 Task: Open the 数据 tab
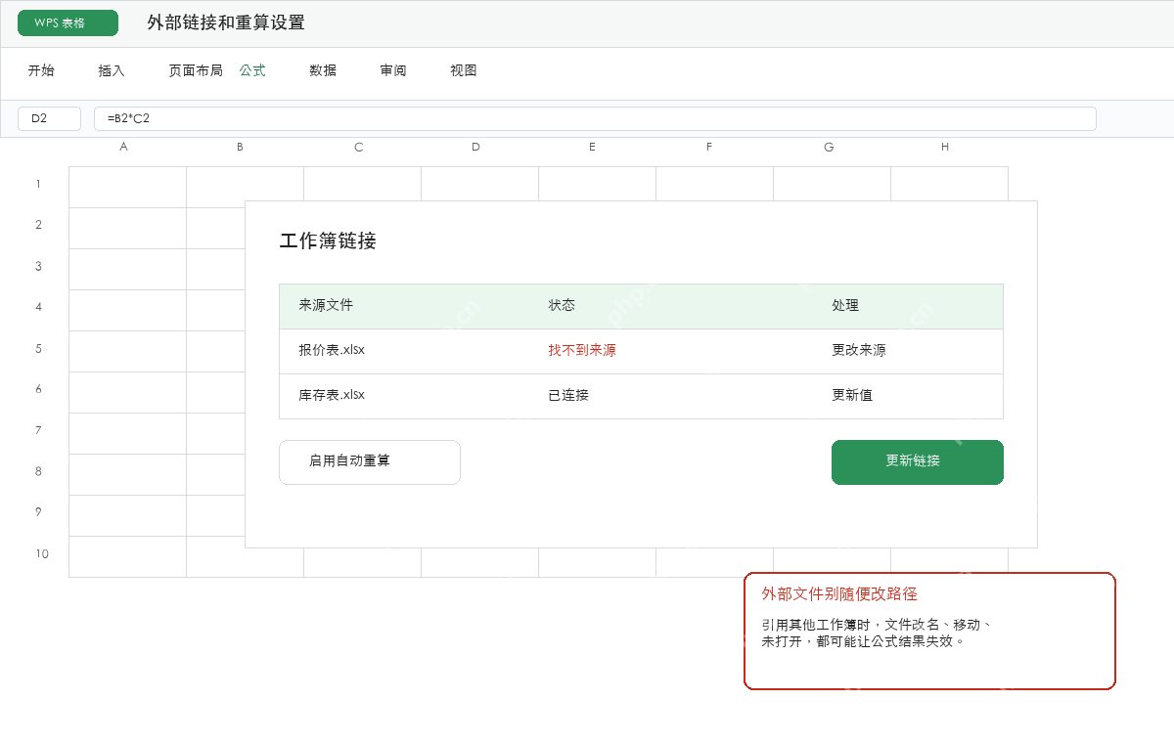pyautogui.click(x=323, y=70)
